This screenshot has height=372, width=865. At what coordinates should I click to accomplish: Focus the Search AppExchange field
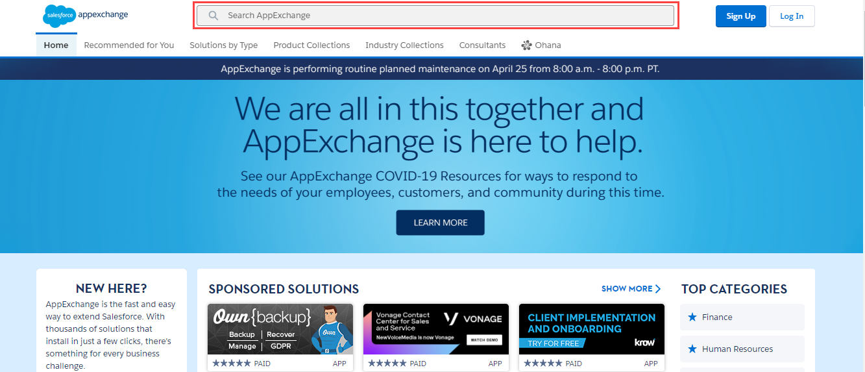435,16
